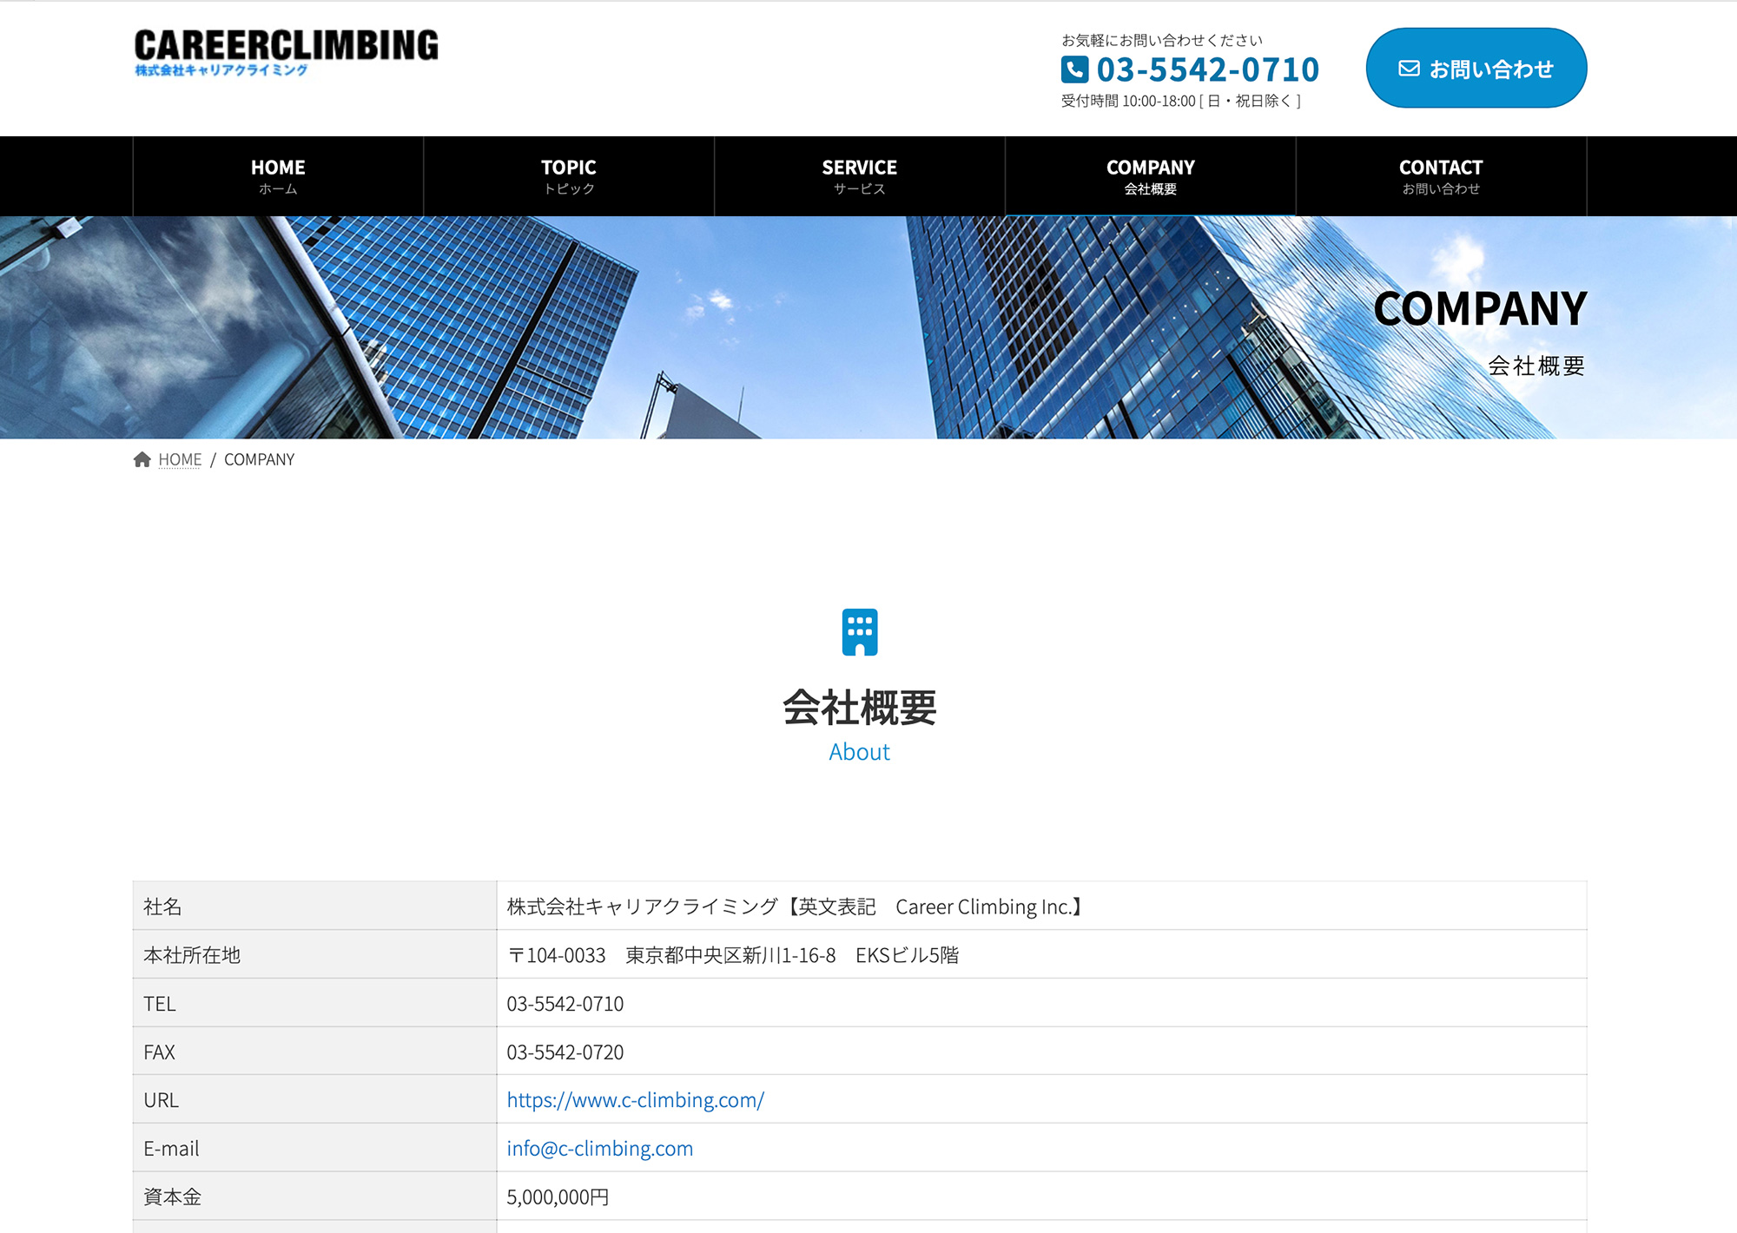Click the home icon in breadcrumb
Image resolution: width=1737 pixels, height=1233 pixels.
point(142,459)
